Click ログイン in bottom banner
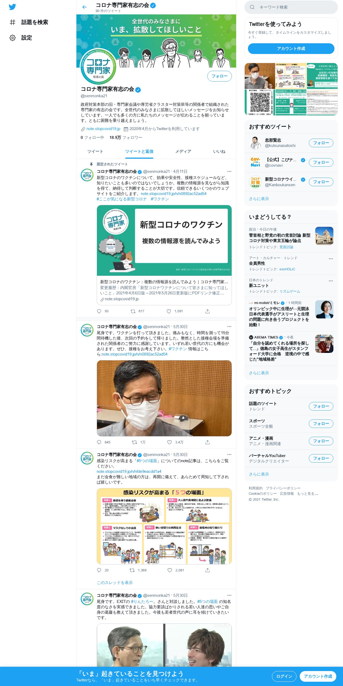 (x=284, y=676)
